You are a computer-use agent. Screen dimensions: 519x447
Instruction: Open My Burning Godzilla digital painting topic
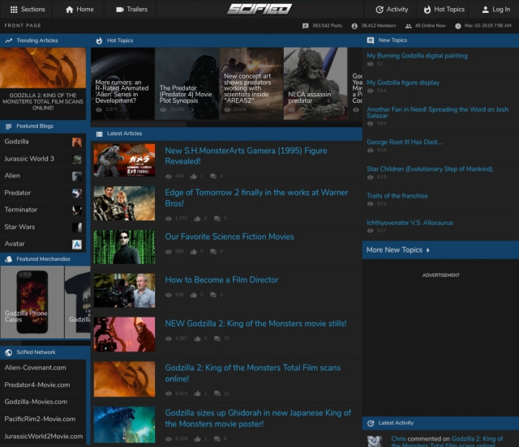[417, 56]
